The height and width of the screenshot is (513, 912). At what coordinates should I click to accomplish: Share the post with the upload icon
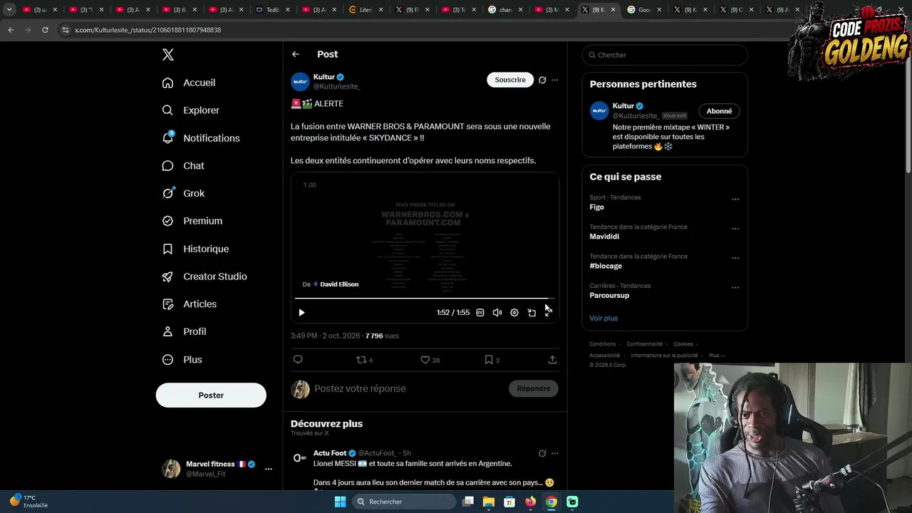(x=552, y=360)
